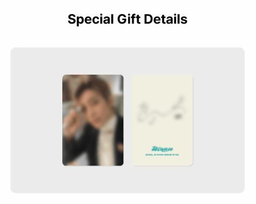Click gray panel area above the photocards
The width and height of the screenshot is (256, 204).
pyautogui.click(x=128, y=61)
